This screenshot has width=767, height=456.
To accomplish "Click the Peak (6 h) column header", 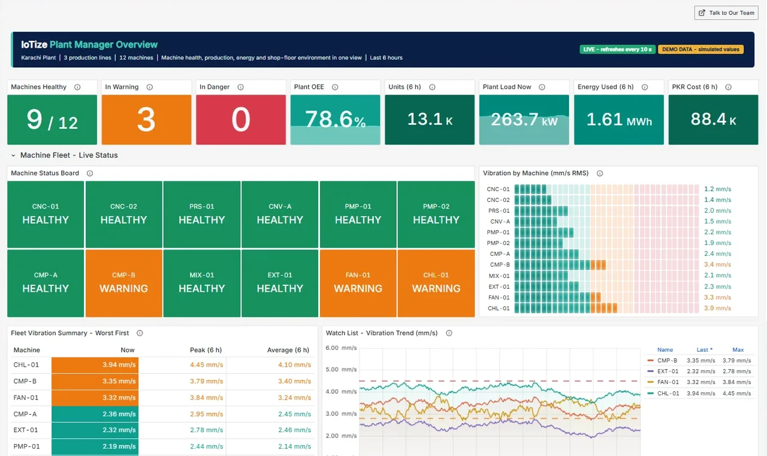I will (206, 350).
